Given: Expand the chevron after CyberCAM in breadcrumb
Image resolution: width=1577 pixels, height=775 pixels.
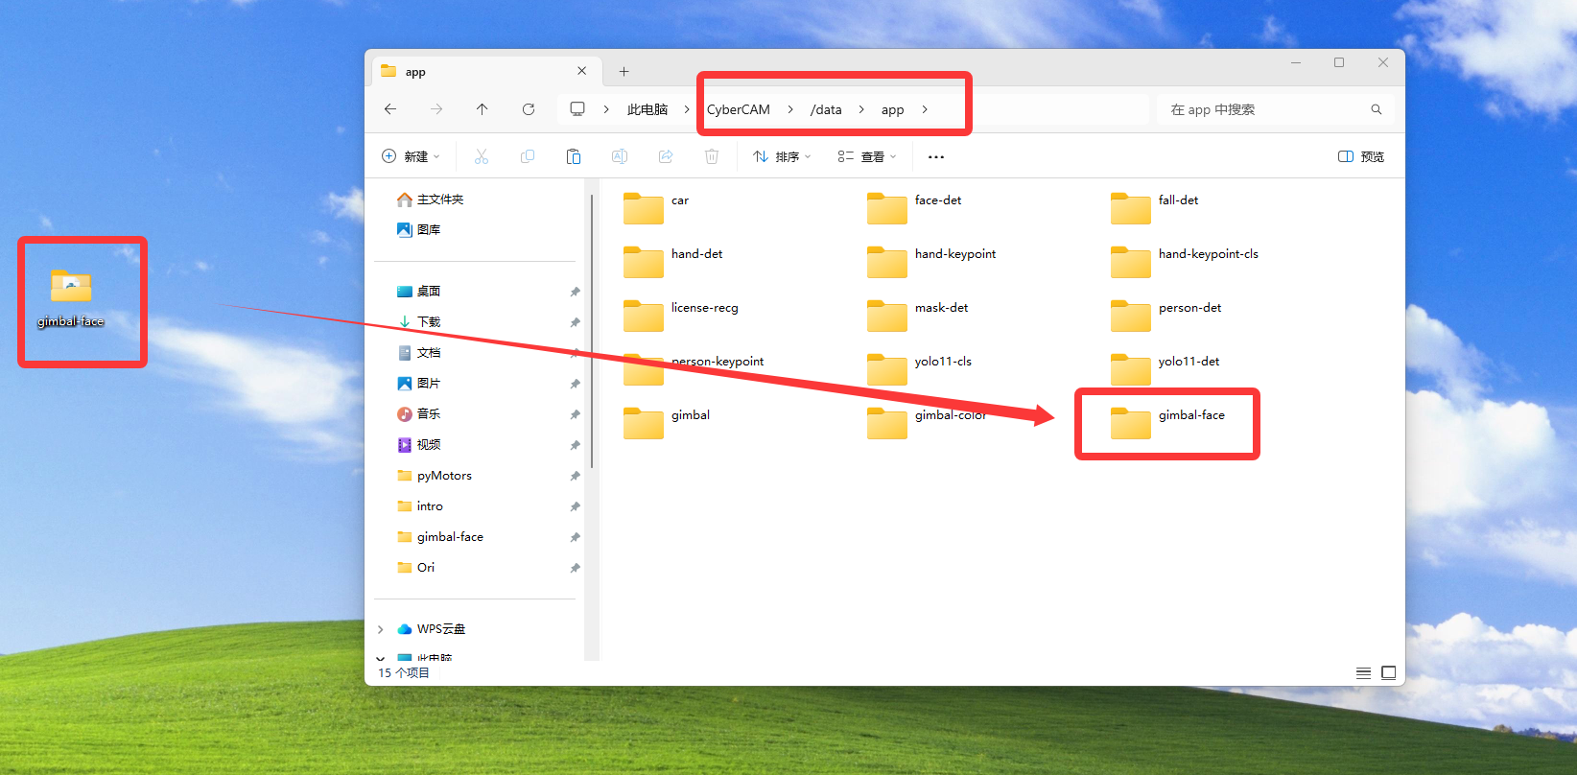Looking at the screenshot, I should pyautogui.click(x=790, y=109).
